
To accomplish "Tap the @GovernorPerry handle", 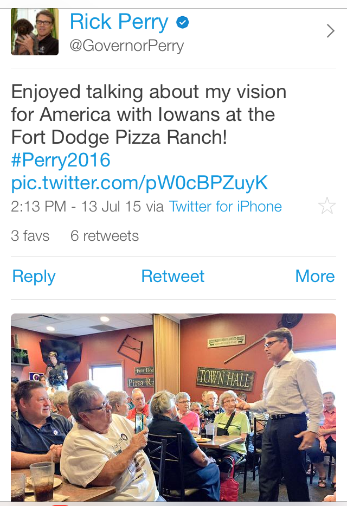I will (x=126, y=46).
